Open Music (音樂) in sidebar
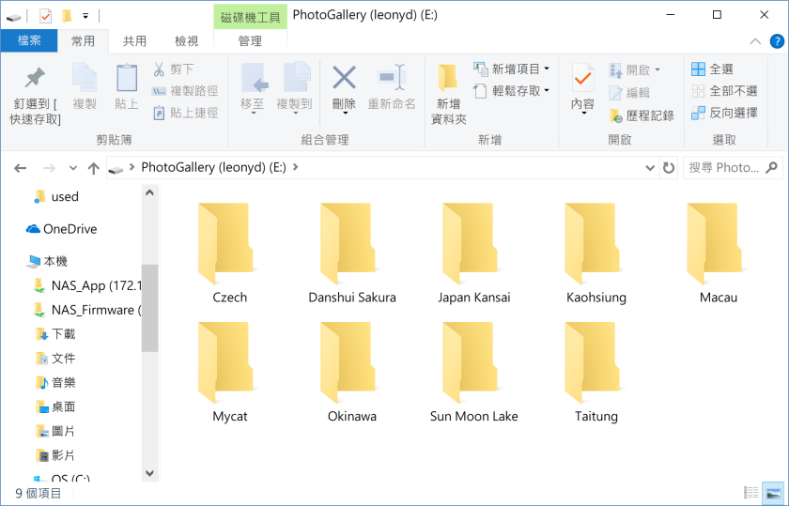Viewport: 789px width, 506px height. (55, 383)
